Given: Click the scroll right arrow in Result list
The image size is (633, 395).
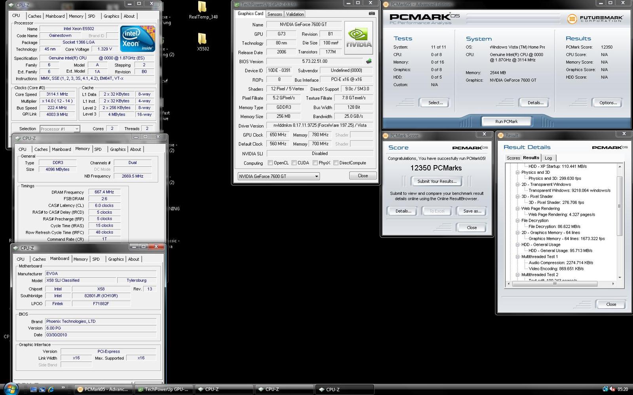Looking at the screenshot, I should tap(613, 284).
